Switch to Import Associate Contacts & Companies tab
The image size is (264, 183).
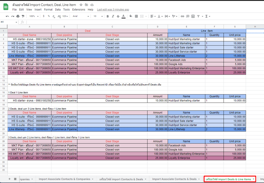pyautogui.click(x=64, y=179)
